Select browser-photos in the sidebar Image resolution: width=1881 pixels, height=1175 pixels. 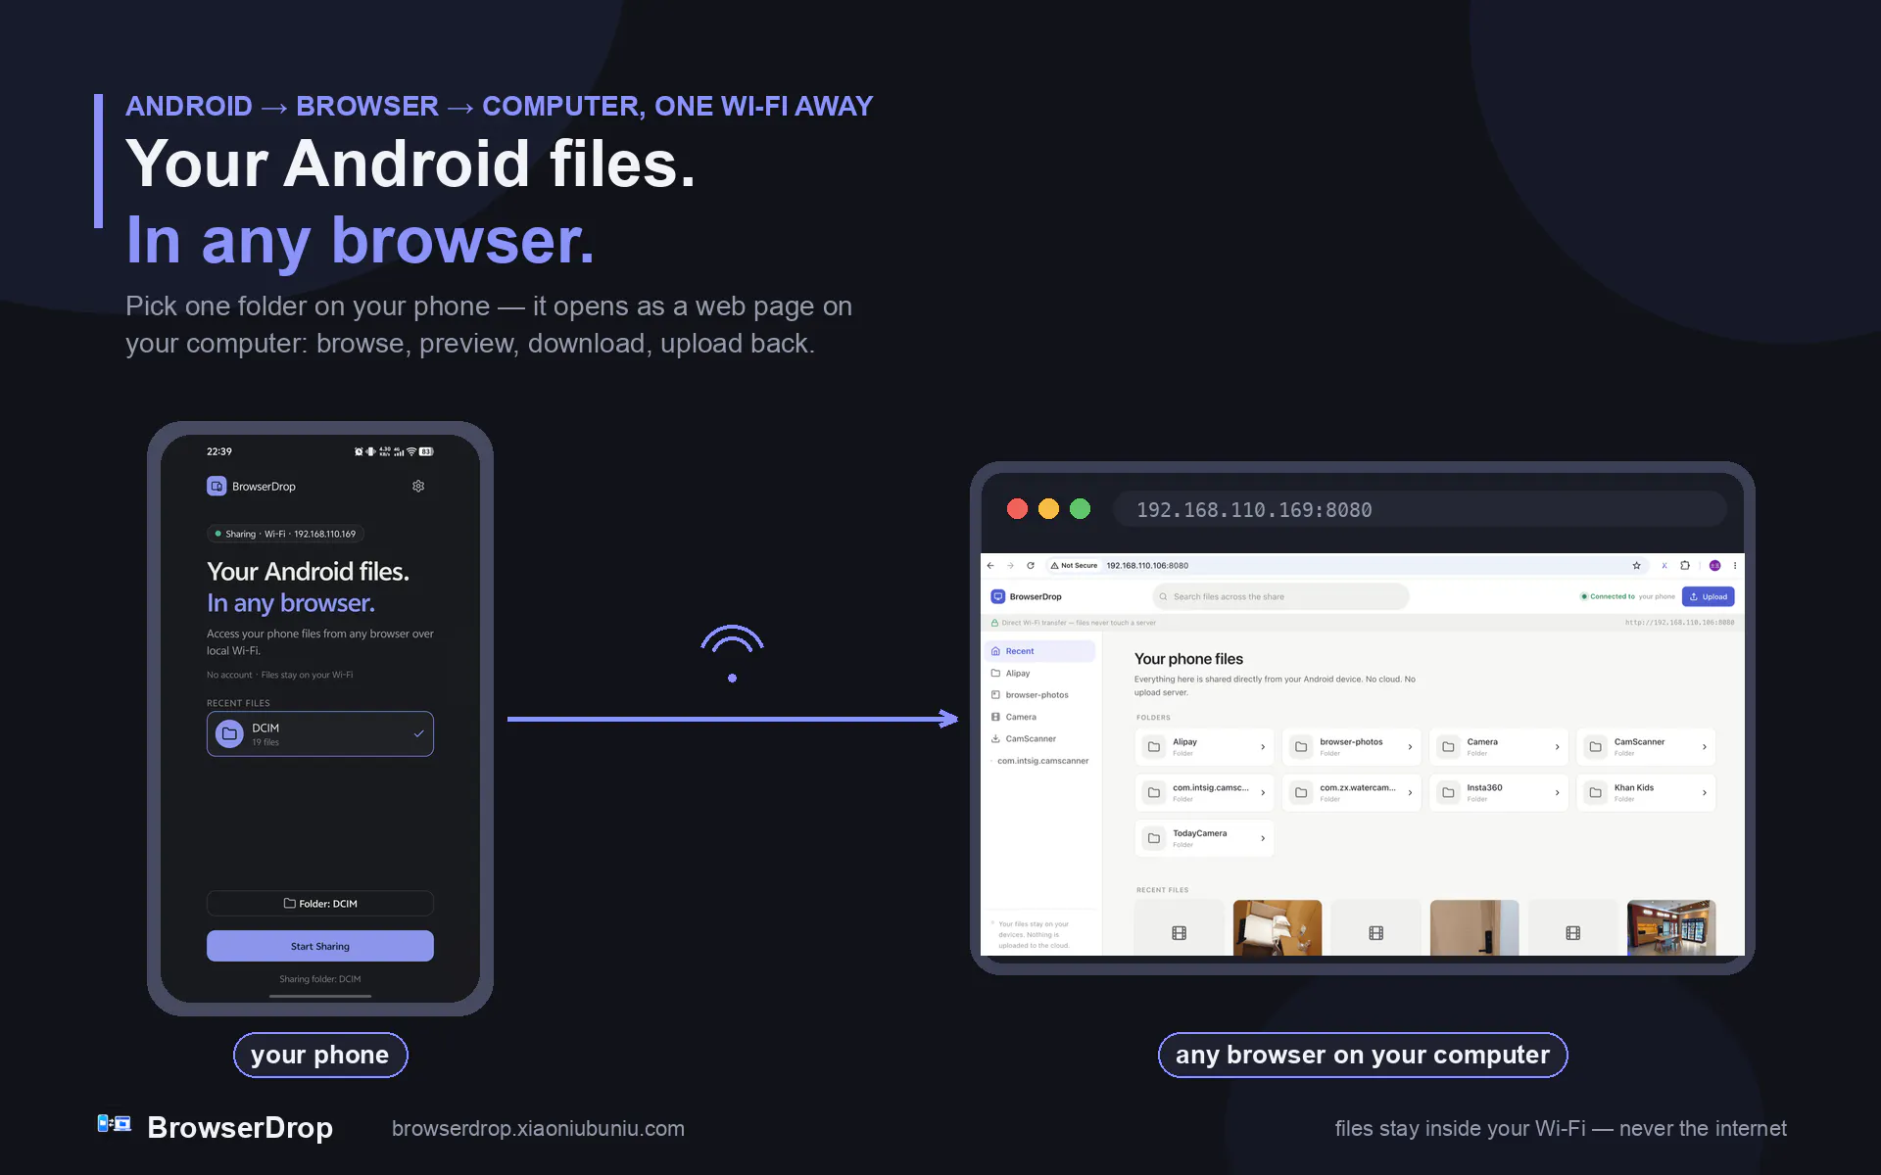pos(1039,695)
